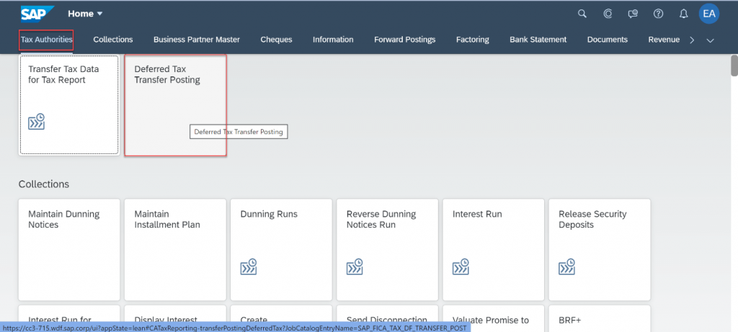Open the Home dropdown menu
Viewport: 738px width, 332px height.
coord(85,14)
